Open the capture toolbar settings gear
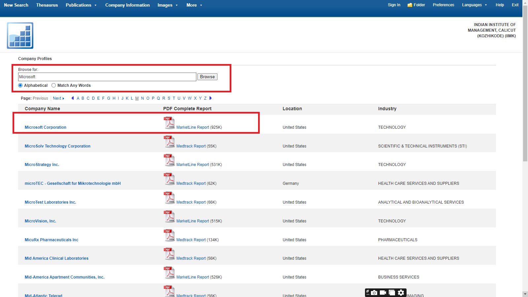528x297 pixels. (401, 293)
